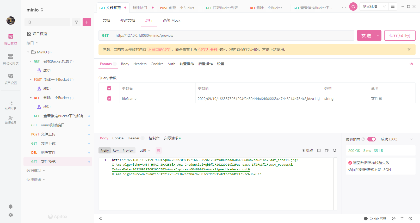Open the utf8 encoding dropdown
The width and height of the screenshot is (420, 223).
pos(145,150)
